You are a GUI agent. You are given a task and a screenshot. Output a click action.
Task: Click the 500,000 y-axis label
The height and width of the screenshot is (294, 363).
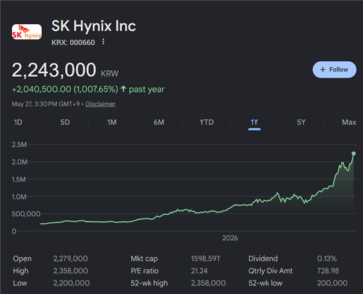pos(26,214)
